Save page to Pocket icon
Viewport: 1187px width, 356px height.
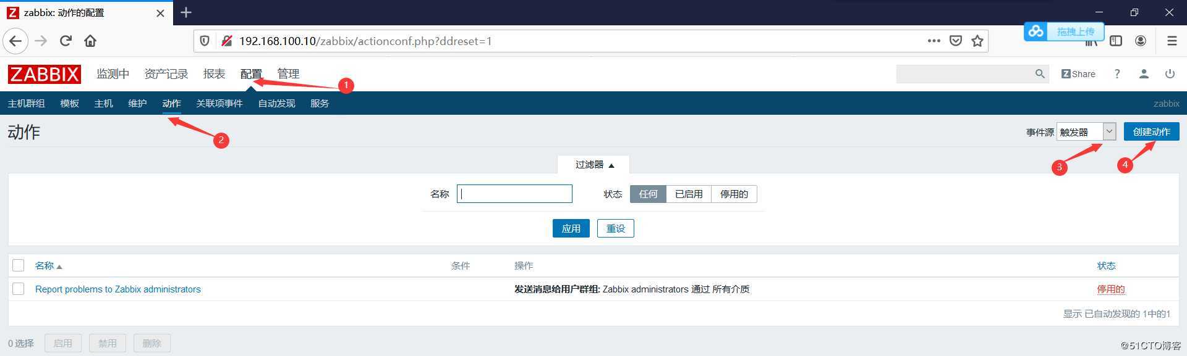(x=956, y=41)
